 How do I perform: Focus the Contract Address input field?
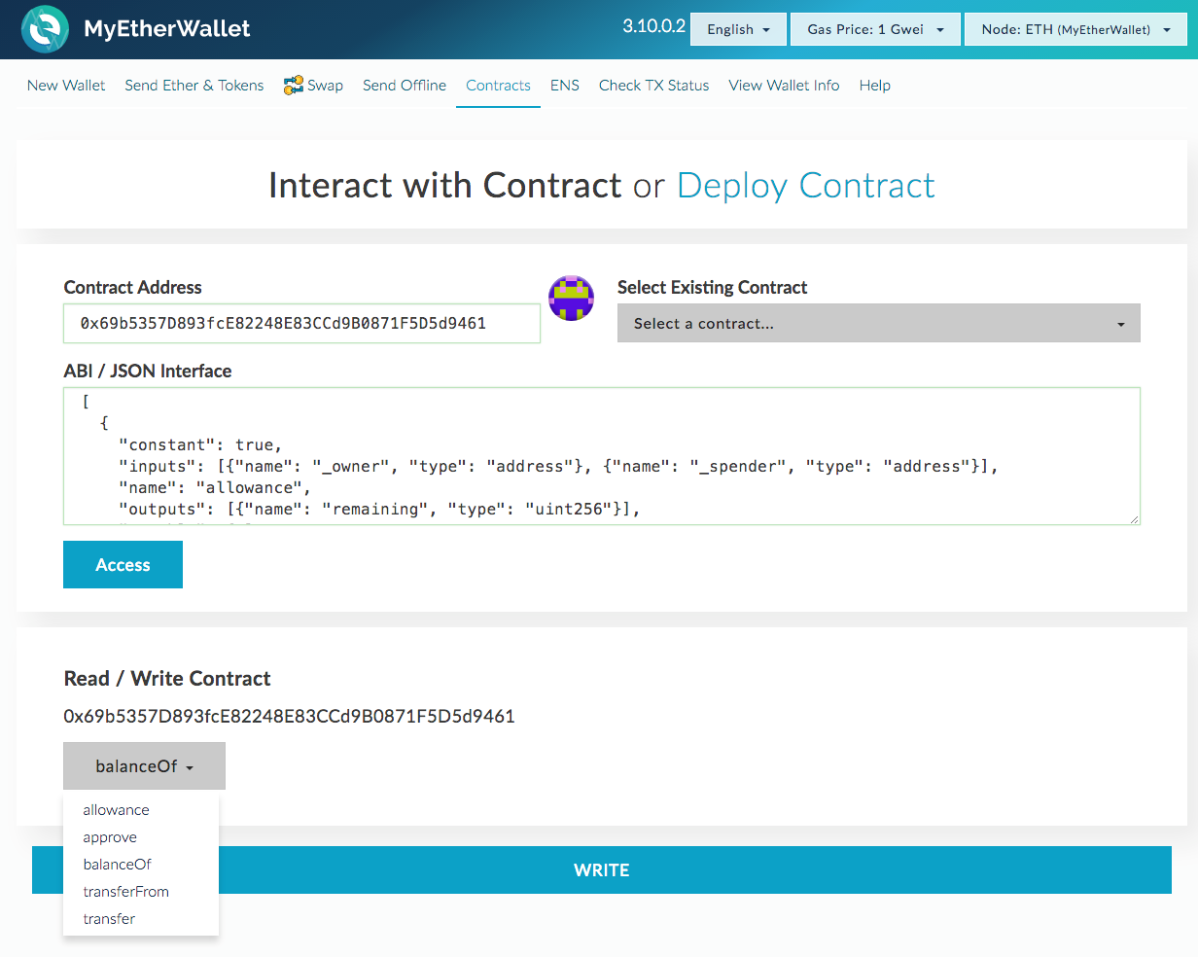click(301, 324)
